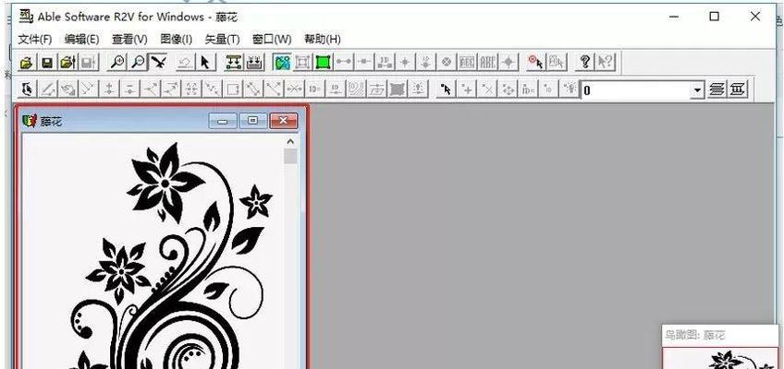This screenshot has height=369, width=784.
Task: Click the contour lines icon
Action: pos(356,89)
